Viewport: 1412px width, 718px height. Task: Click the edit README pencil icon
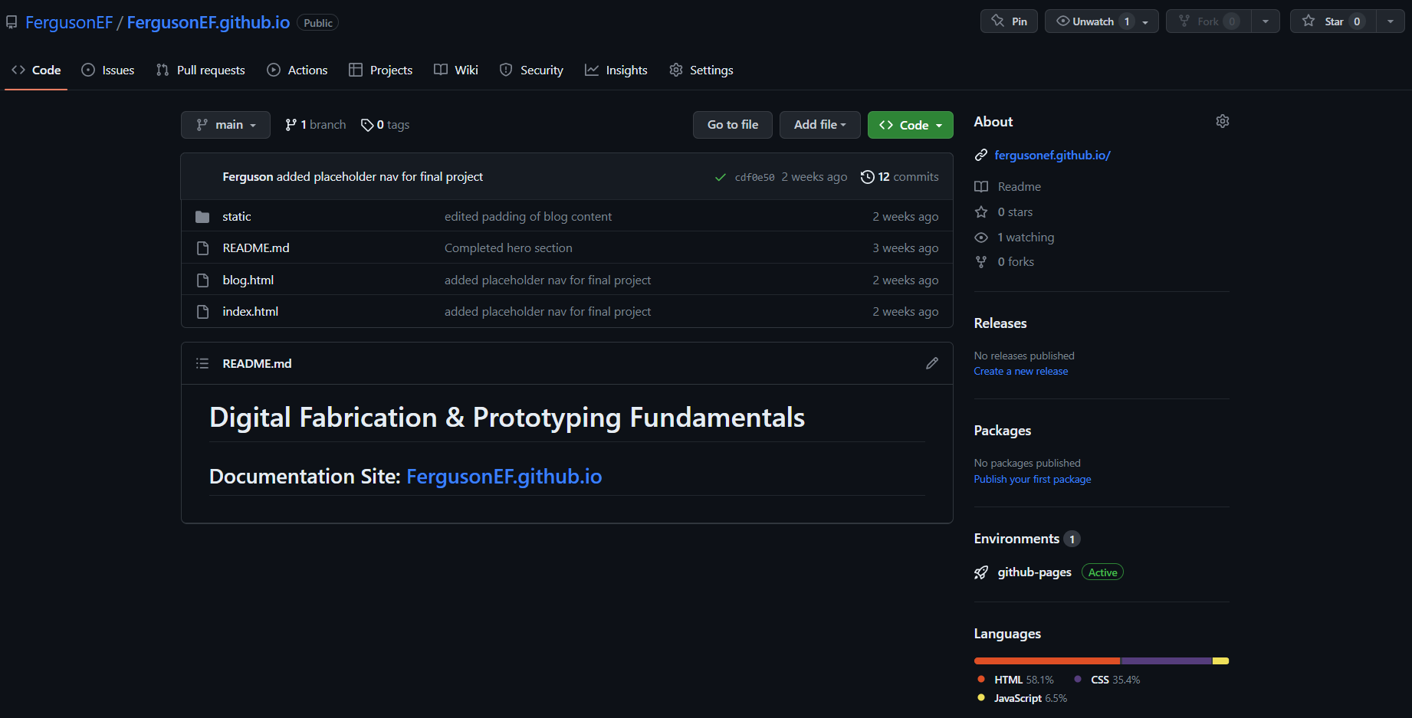(x=932, y=363)
